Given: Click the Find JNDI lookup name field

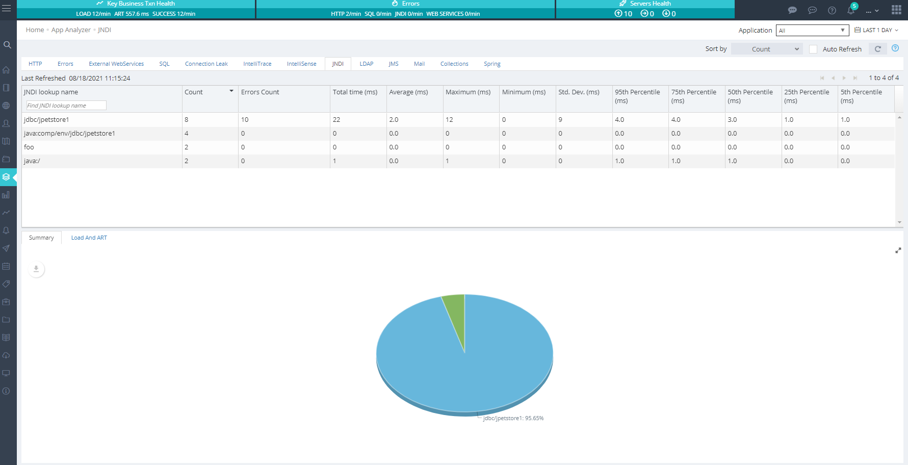Looking at the screenshot, I should point(66,106).
